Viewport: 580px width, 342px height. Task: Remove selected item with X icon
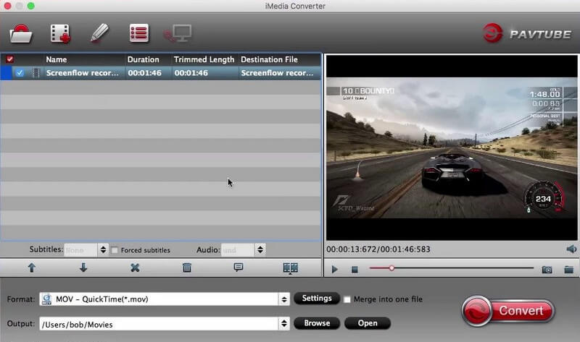click(135, 268)
